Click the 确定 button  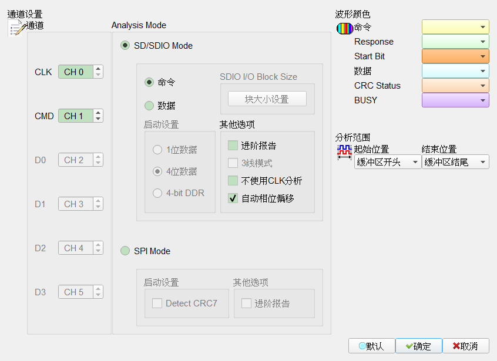(419, 346)
